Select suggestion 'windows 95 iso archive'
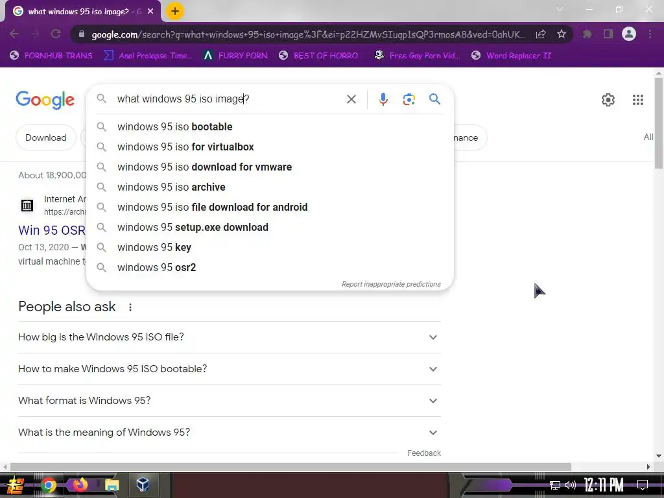664x498 pixels. (x=270, y=187)
